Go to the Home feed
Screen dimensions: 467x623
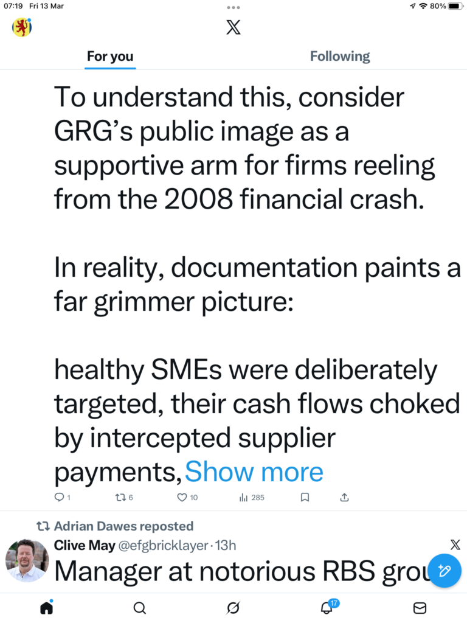(x=46, y=607)
